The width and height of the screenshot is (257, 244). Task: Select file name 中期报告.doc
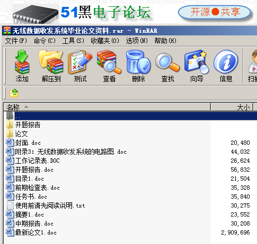point(34,223)
